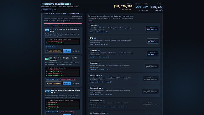This screenshot has height=115, width=204.
Task: Audit the self-play training data commit
Action: (54, 51)
